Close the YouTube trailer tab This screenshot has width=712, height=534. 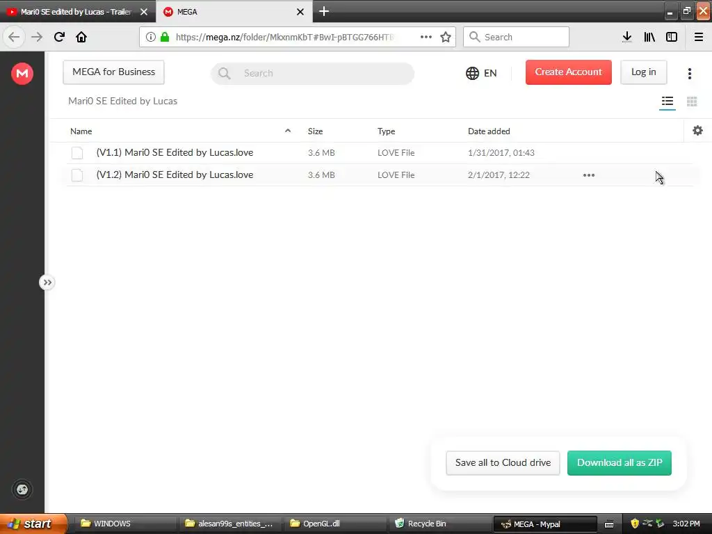click(144, 12)
